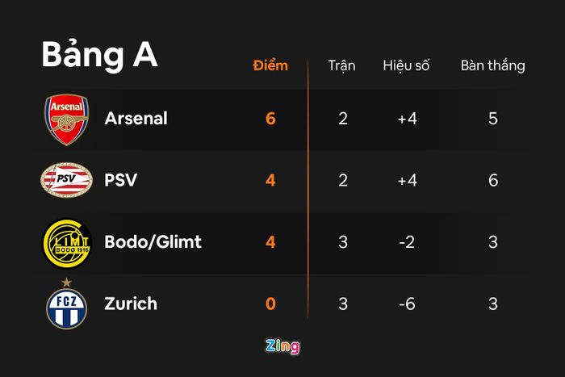Screen dimensions: 565x377
Task: Click the FC Zurich crest
Action: 67,304
